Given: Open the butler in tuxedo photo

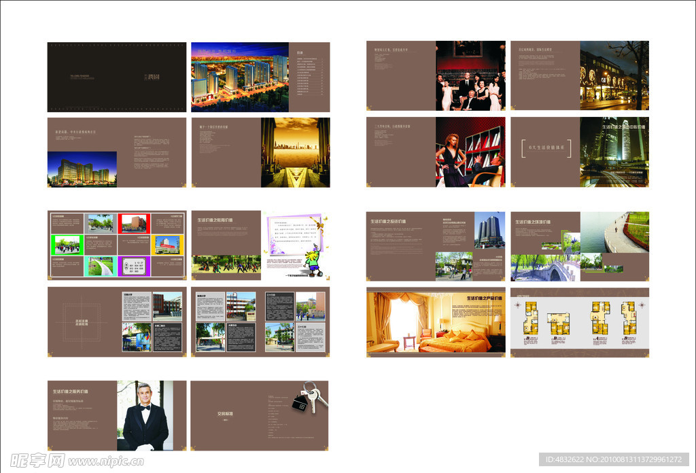Looking at the screenshot, I should coord(145,415).
